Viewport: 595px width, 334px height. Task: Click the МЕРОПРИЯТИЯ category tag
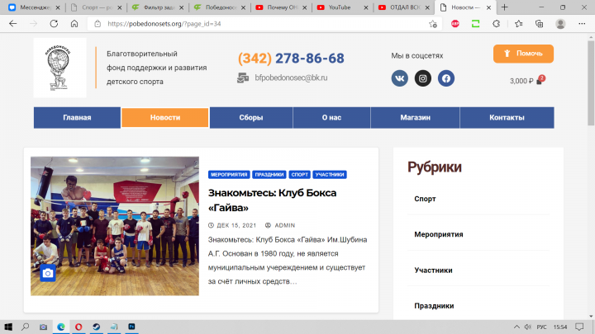tap(229, 175)
